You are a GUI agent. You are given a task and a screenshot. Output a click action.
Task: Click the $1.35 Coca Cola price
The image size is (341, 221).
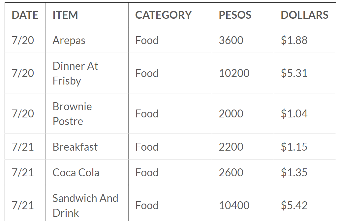point(294,173)
